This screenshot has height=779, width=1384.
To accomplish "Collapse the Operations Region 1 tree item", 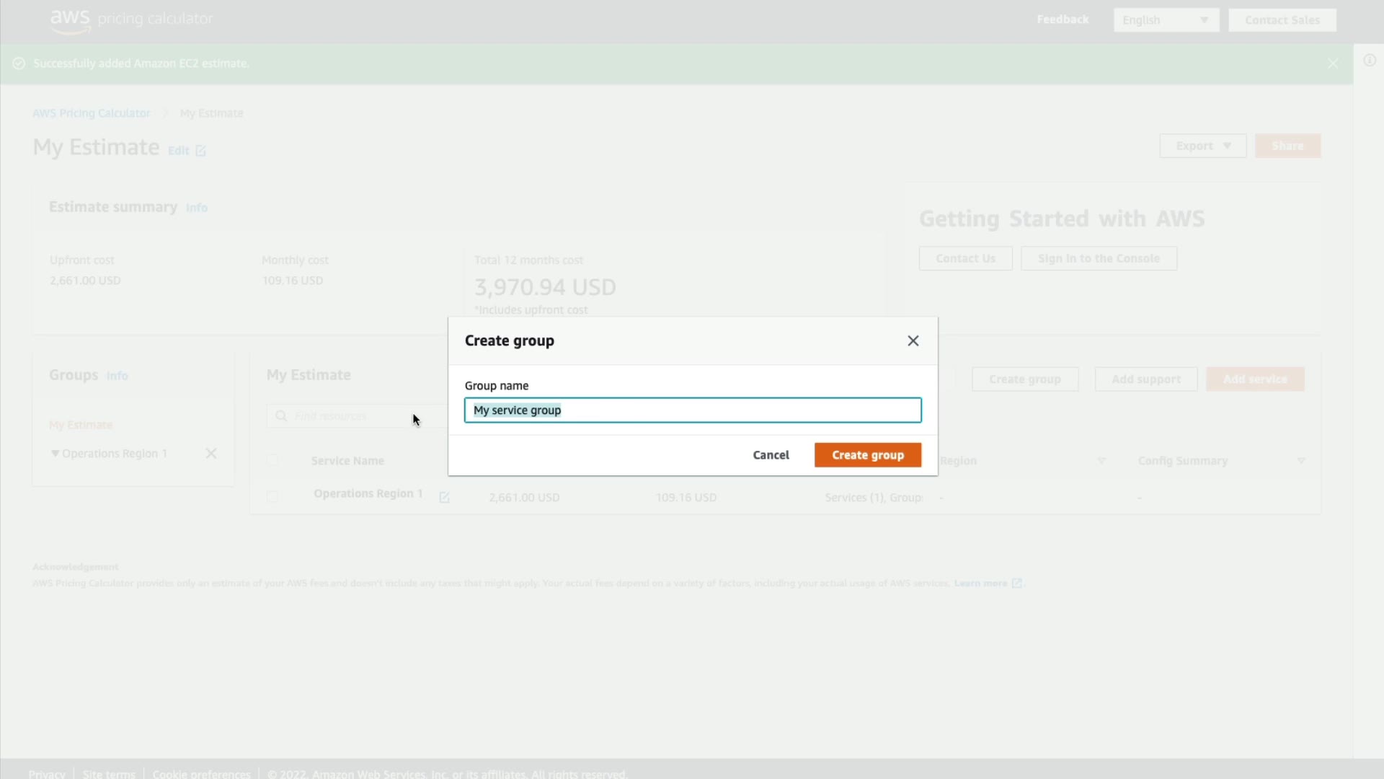I will click(55, 454).
